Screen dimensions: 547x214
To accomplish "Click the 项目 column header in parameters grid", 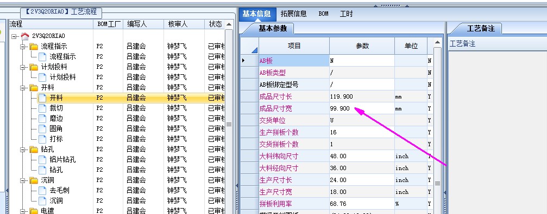I will point(294,46).
